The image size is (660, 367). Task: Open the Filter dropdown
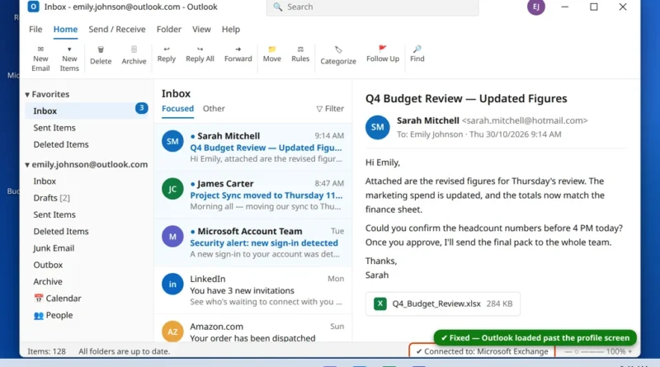(330, 109)
